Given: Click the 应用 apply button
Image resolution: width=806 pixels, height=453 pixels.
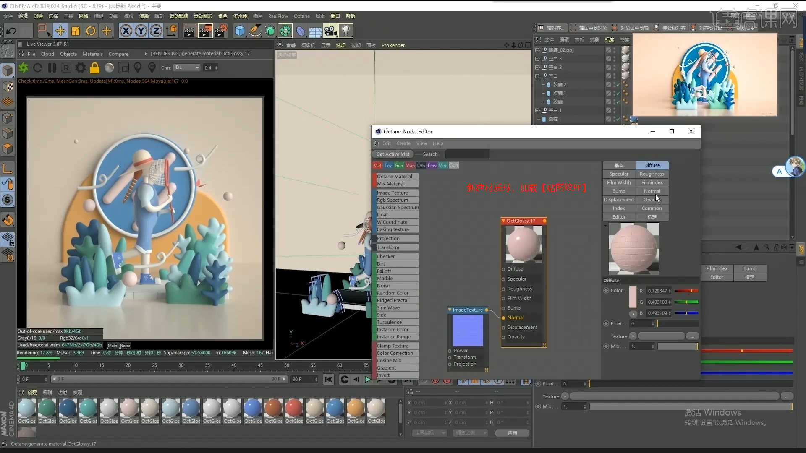Looking at the screenshot, I should pyautogui.click(x=512, y=433).
